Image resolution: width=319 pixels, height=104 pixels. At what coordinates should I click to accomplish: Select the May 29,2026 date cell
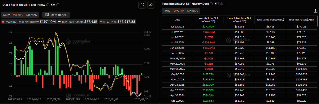(177, 58)
